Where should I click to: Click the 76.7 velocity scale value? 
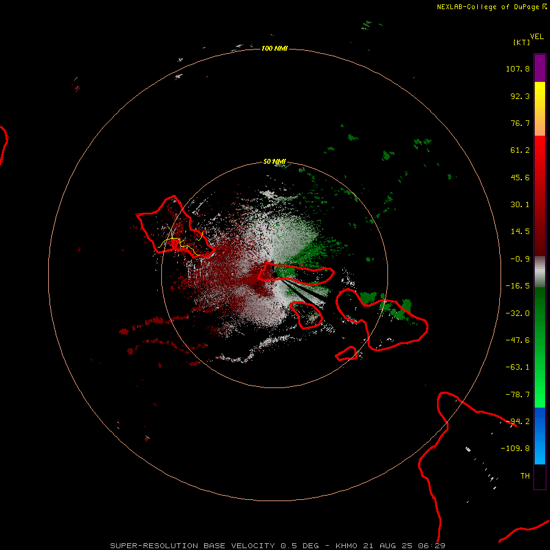[520, 123]
